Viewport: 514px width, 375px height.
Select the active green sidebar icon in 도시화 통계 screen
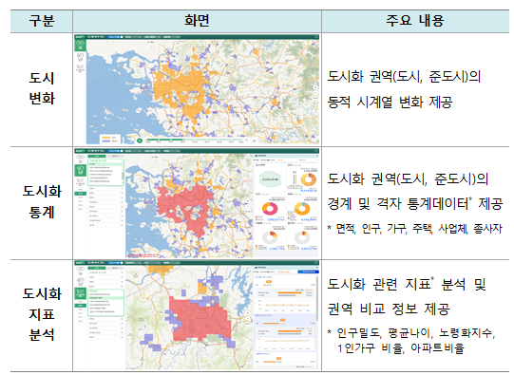coord(81,170)
